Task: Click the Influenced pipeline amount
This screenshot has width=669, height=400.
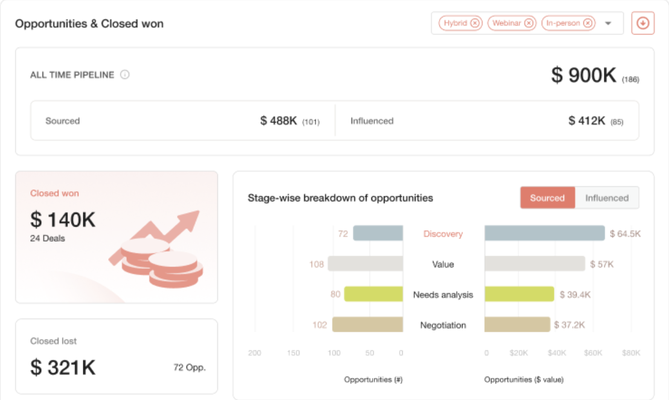Action: pyautogui.click(x=587, y=121)
